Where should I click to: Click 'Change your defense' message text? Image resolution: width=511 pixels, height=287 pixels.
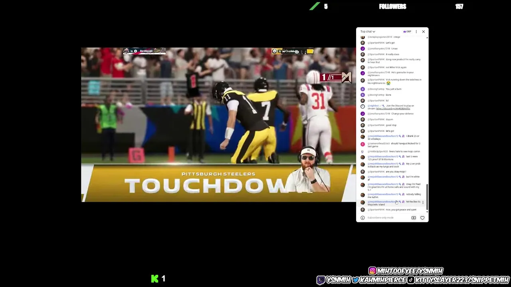(x=402, y=114)
